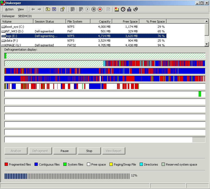Click the View Report document toolbar icon
Viewport: 210px width, 189px height.
(108, 10)
